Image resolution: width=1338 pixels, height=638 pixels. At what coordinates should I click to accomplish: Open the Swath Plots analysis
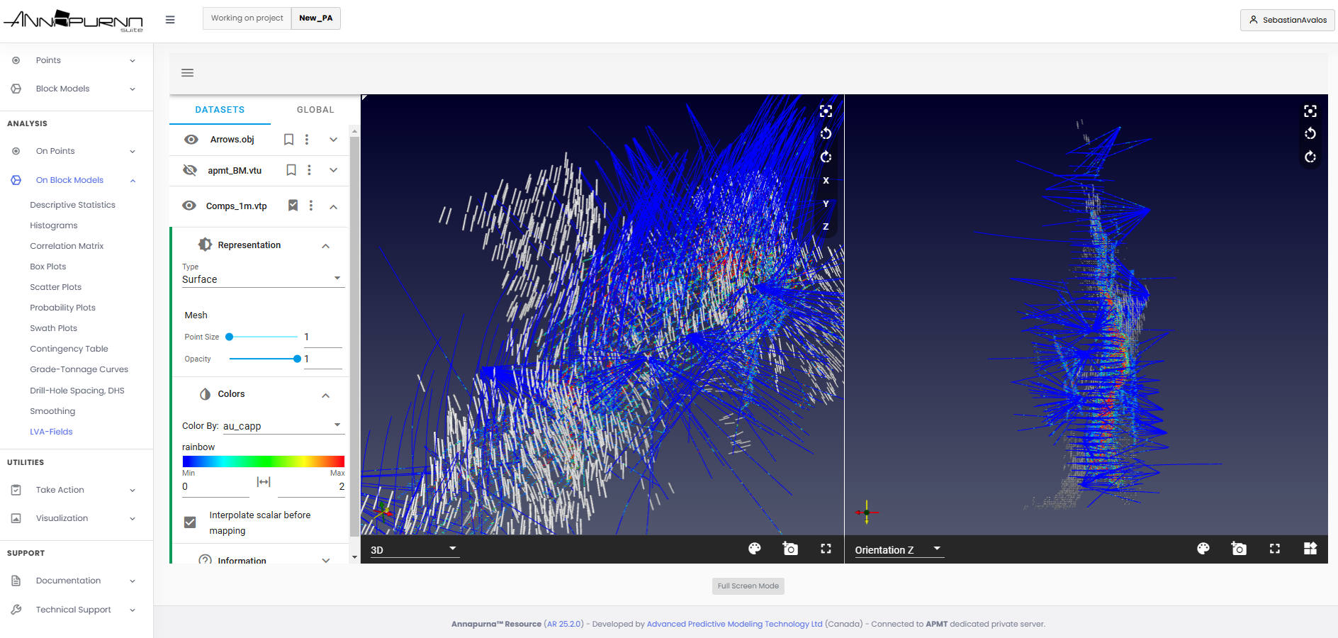coord(54,328)
